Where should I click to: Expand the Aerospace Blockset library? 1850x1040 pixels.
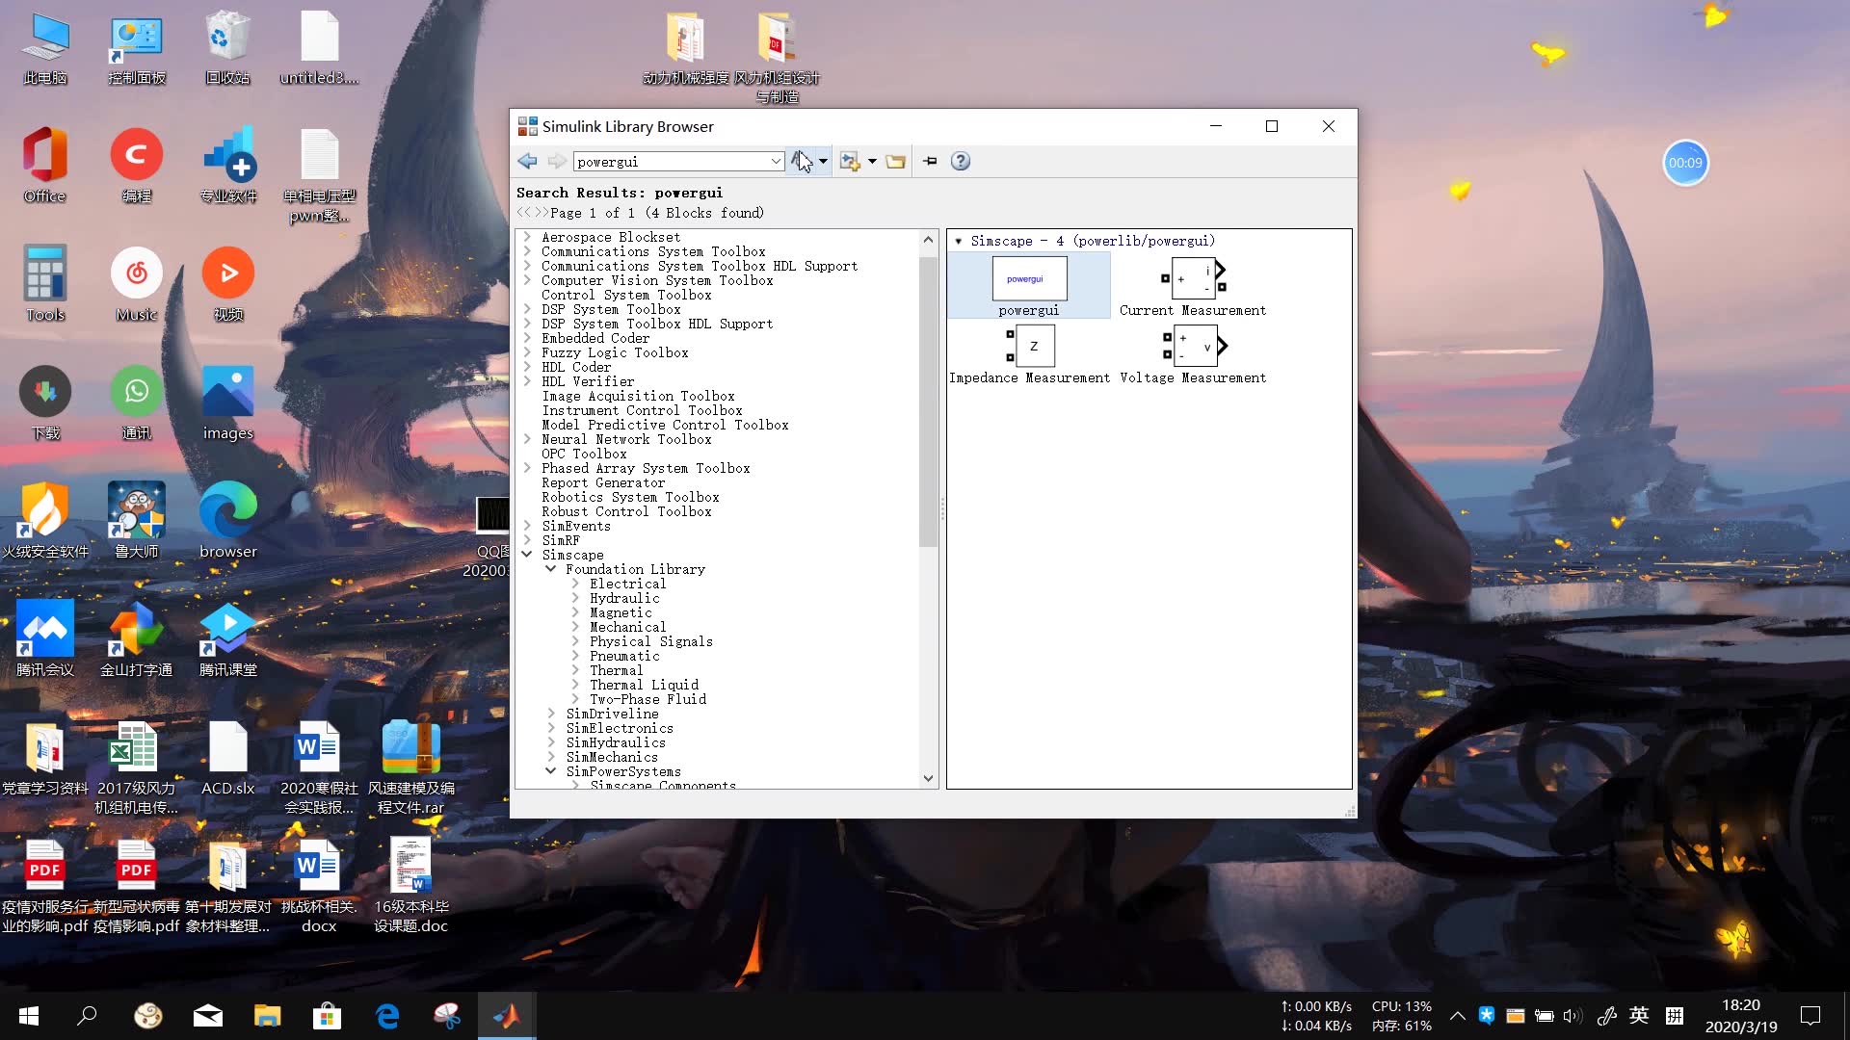click(x=527, y=237)
